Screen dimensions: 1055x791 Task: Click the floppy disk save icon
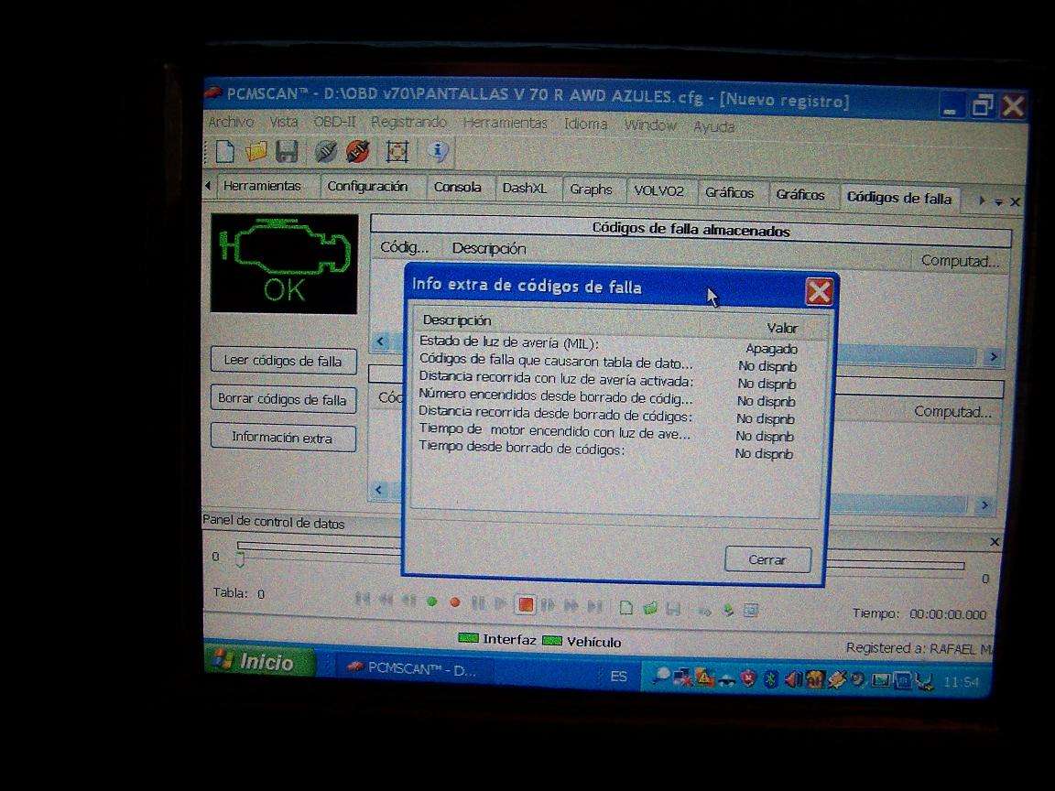(287, 151)
